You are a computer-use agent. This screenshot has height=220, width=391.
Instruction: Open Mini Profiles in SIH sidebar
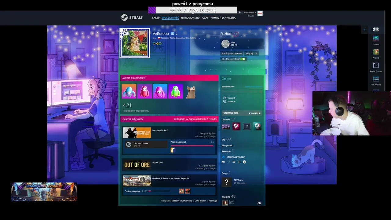click(x=376, y=81)
